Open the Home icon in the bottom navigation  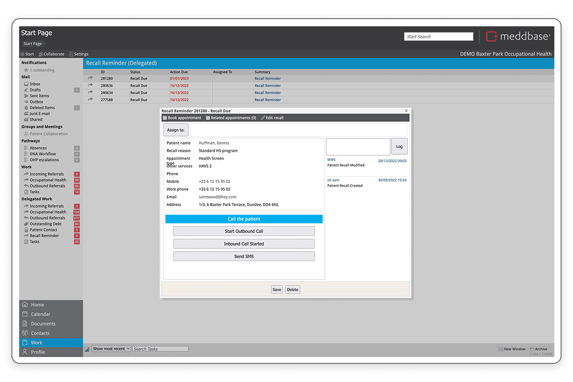click(x=25, y=305)
